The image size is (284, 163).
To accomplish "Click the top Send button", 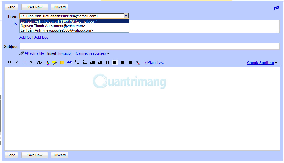I will point(11,7).
